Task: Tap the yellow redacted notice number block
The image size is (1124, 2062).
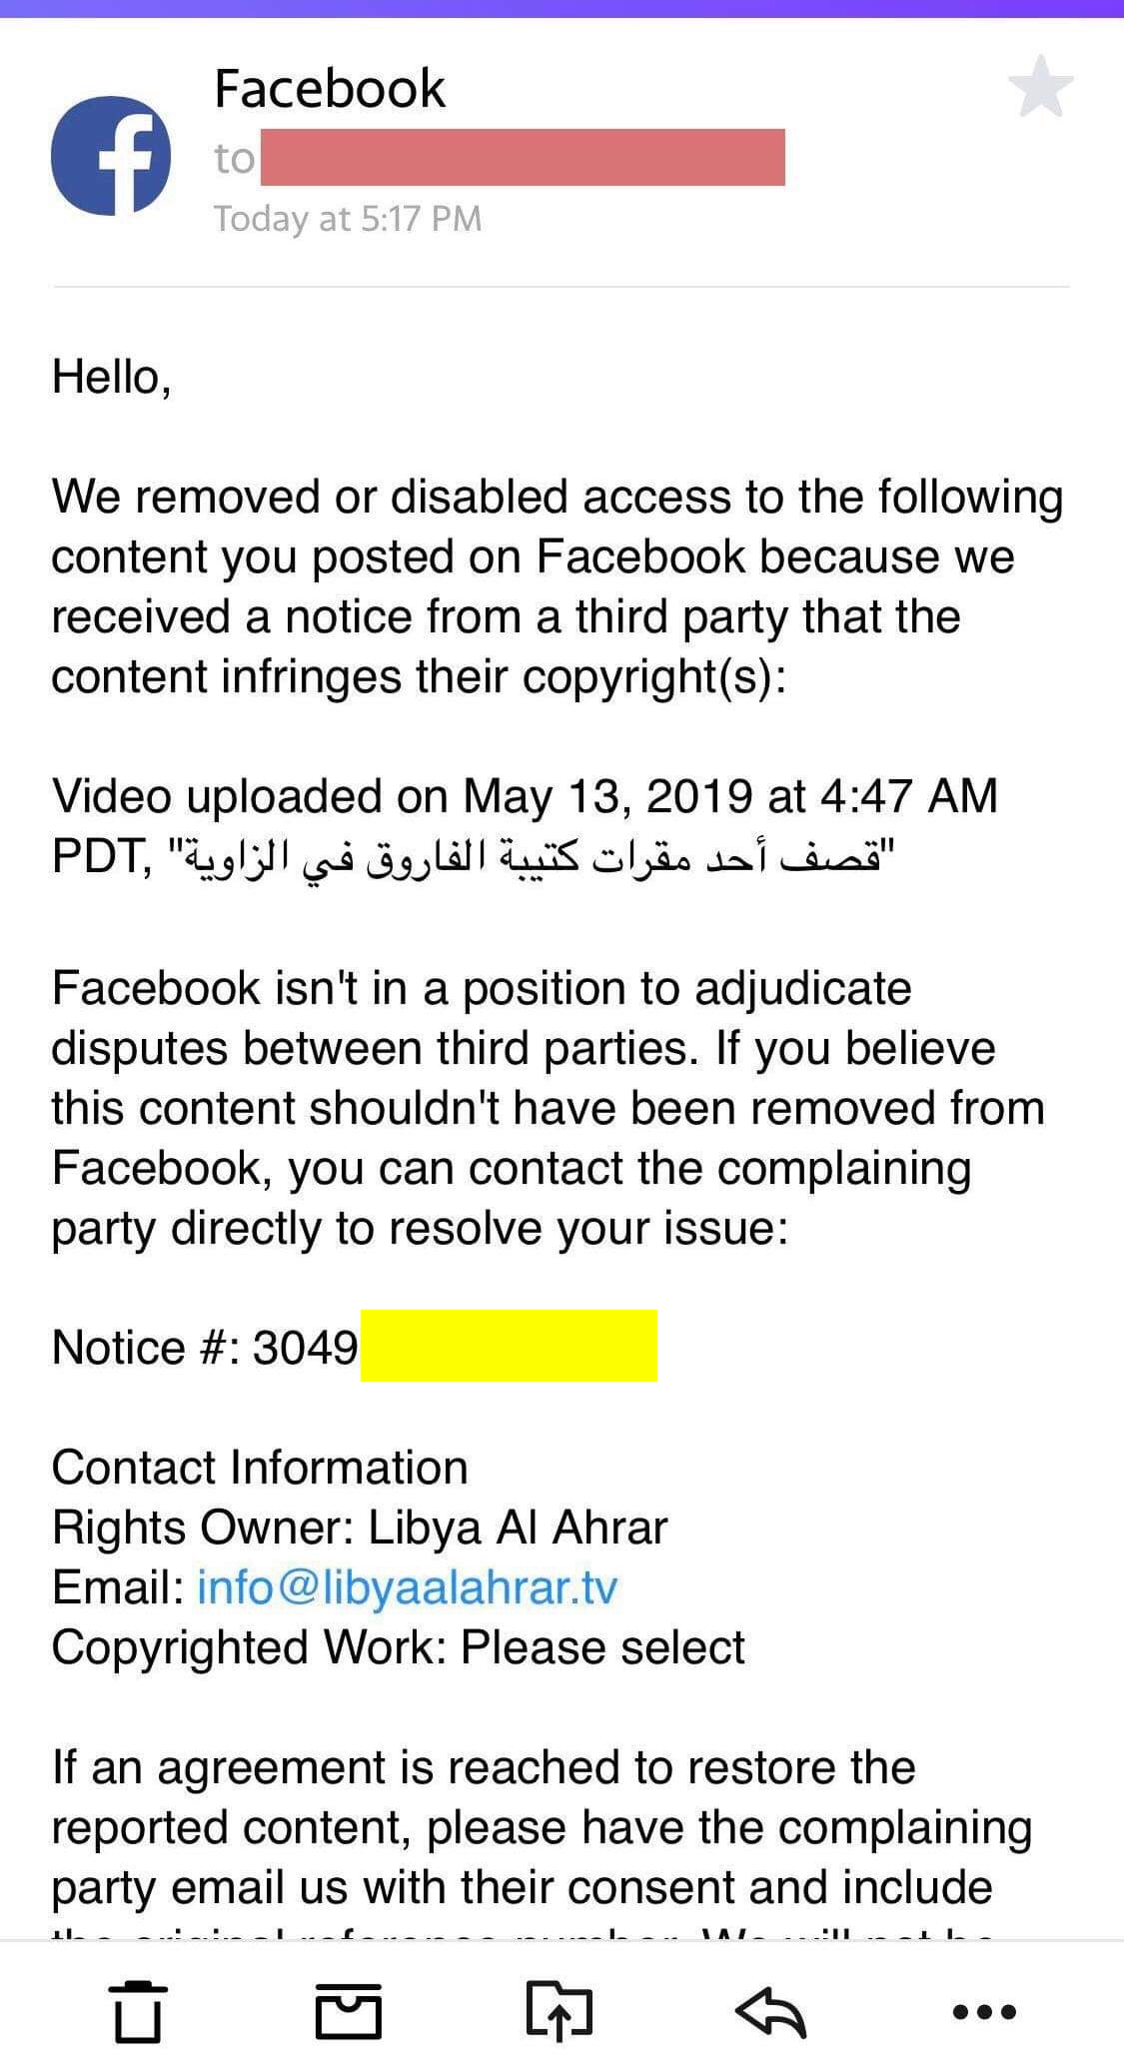Action: click(509, 1346)
